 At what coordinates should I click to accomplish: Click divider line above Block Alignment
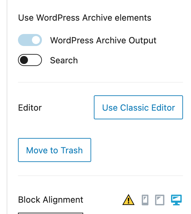point(100,176)
